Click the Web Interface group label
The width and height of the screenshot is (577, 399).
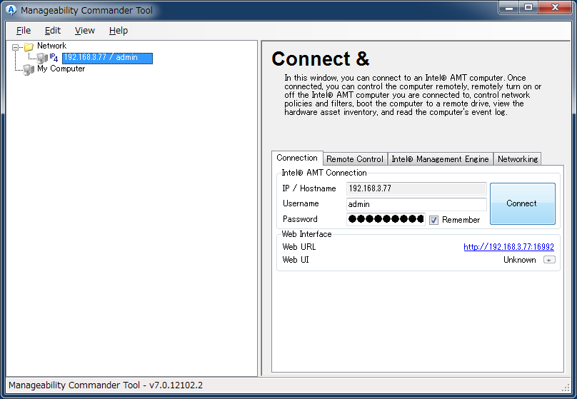pos(306,234)
